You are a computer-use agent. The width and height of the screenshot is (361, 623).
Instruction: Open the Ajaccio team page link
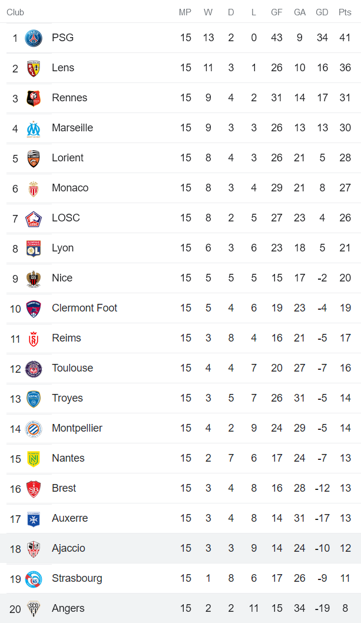coord(68,548)
